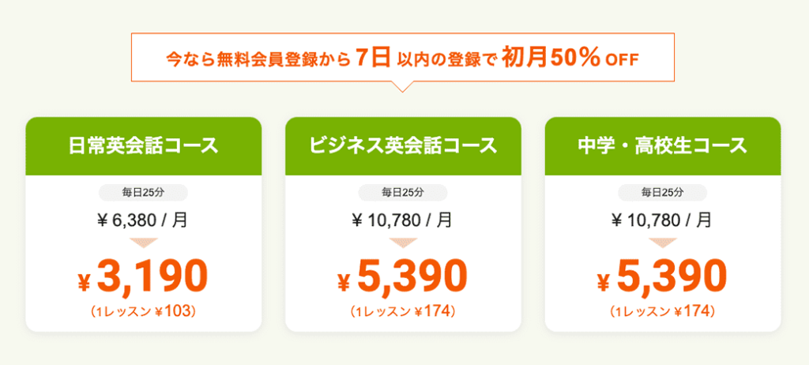
Task: Click 毎日25分 badge in ビジネス英会話 card
Action: point(403,193)
